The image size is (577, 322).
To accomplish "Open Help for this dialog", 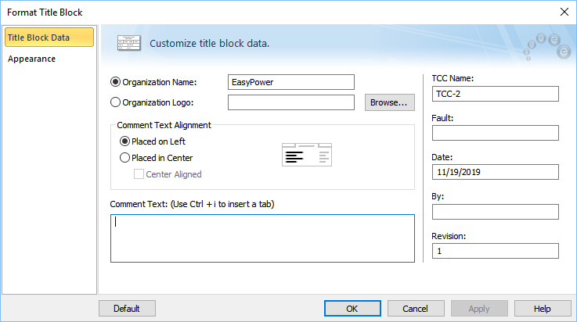I will pyautogui.click(x=543, y=309).
